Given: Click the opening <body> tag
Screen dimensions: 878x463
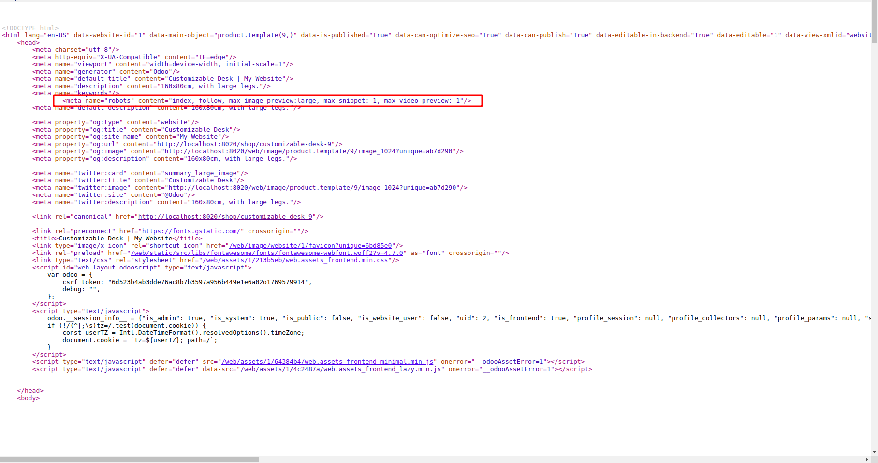Looking at the screenshot, I should (29, 398).
